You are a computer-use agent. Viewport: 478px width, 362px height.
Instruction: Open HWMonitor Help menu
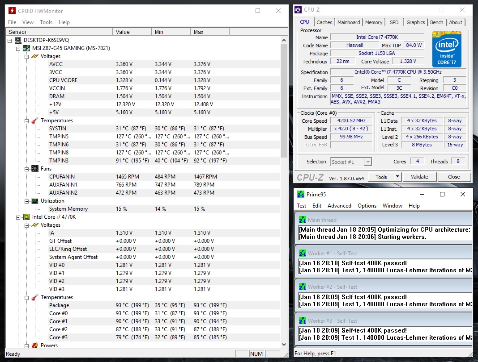(64, 22)
